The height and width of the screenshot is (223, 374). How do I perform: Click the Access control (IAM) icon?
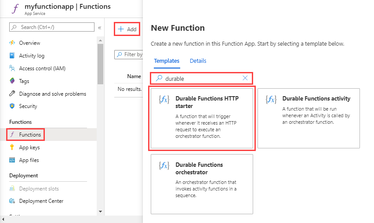click(12, 68)
